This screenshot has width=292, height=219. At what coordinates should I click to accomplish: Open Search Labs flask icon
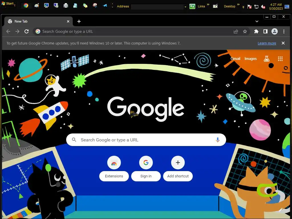click(x=267, y=59)
